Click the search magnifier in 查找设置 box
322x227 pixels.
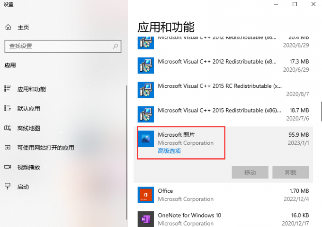[115, 46]
